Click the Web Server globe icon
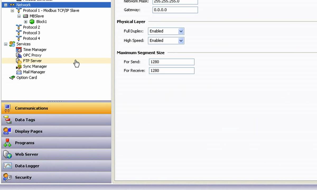The image size is (317, 190). pyautogui.click(x=7, y=154)
